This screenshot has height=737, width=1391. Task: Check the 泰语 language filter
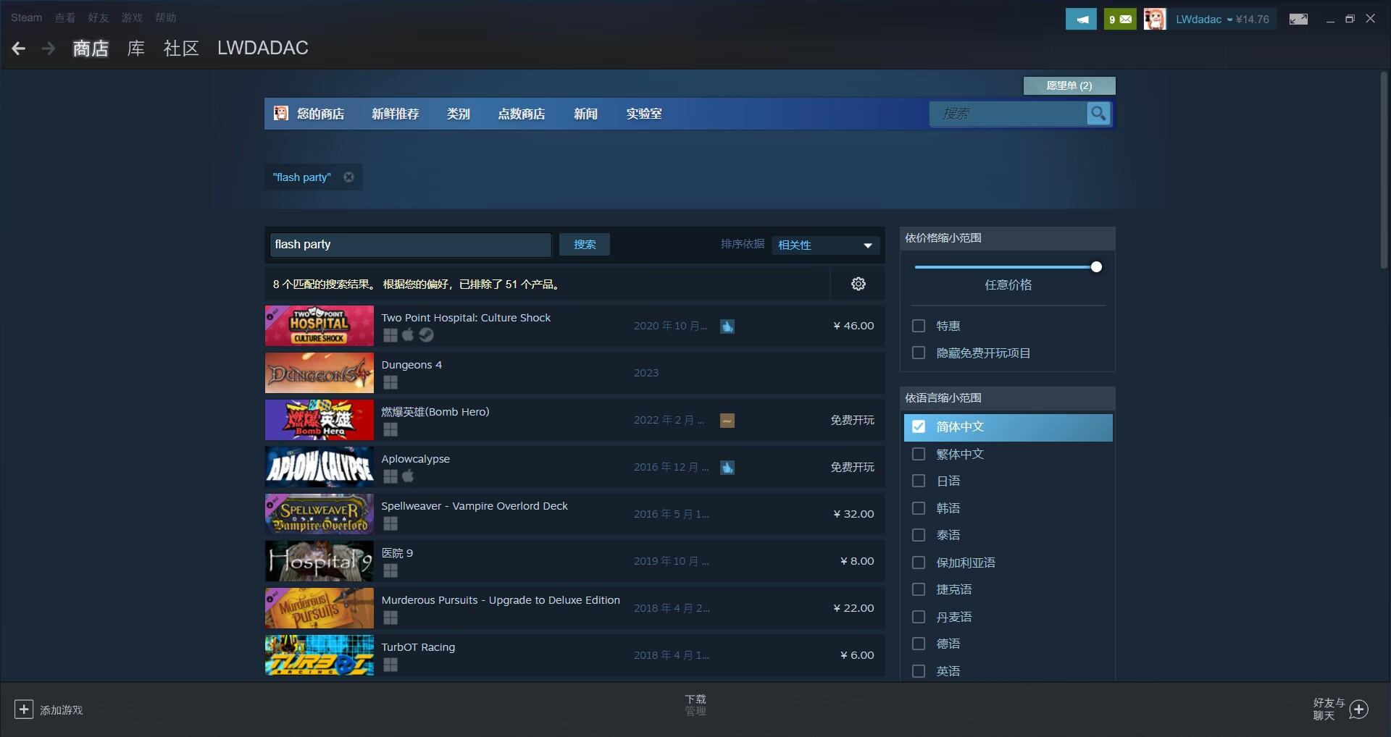(919, 535)
